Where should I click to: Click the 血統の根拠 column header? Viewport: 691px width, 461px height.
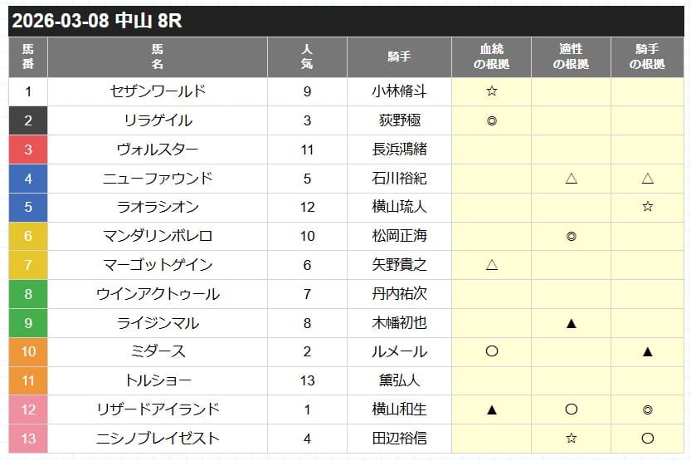(x=491, y=56)
